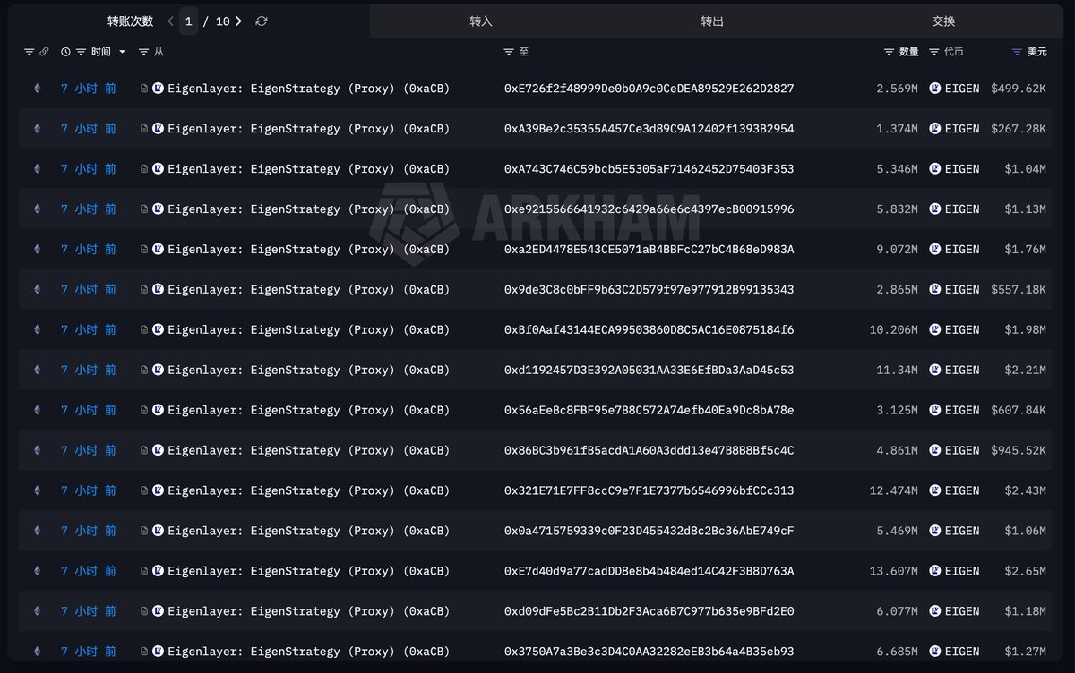Click the USD value $1.18M
Image resolution: width=1075 pixels, height=673 pixels.
1026,611
